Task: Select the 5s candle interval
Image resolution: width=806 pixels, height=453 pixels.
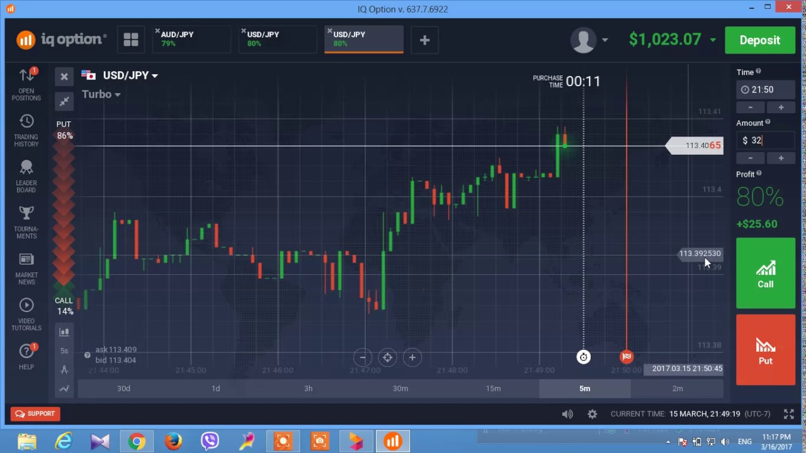Action: point(64,350)
